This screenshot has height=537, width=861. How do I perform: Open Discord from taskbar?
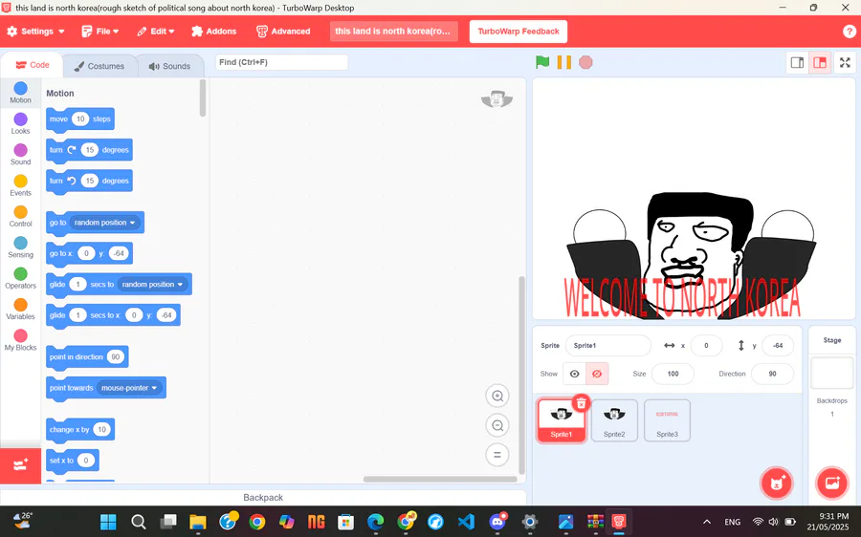pos(497,522)
